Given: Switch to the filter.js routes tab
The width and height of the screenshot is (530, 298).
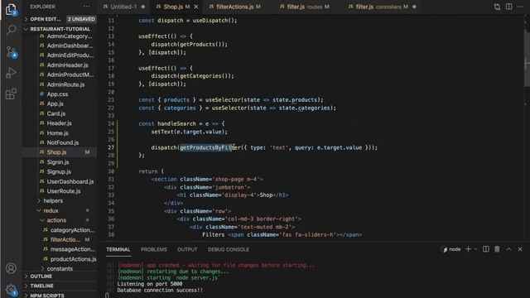Looking at the screenshot, I should coord(304,7).
